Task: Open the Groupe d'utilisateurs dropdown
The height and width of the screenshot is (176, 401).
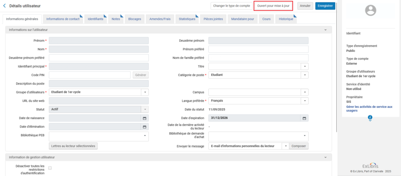Action: point(145,92)
